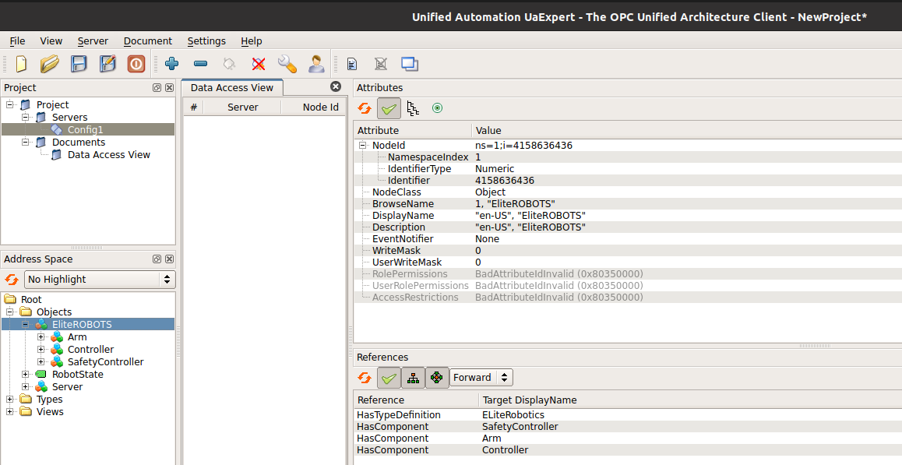This screenshot has width=902, height=465.
Task: Disconnect the server using the red X icon
Action: 258,64
